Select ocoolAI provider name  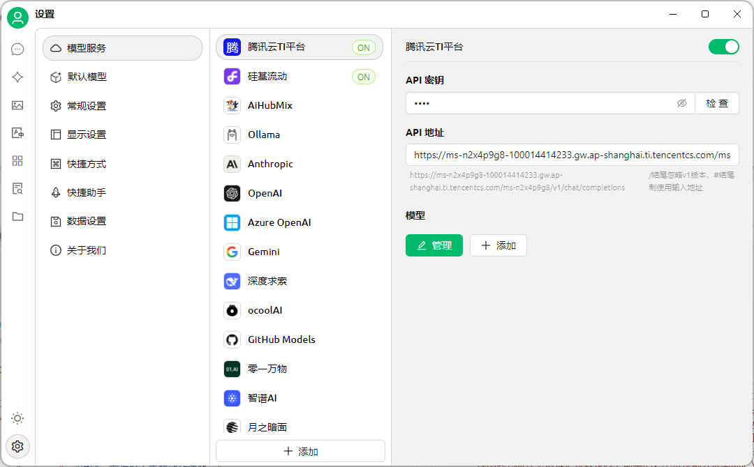[265, 311]
